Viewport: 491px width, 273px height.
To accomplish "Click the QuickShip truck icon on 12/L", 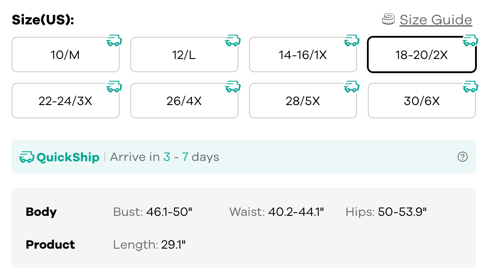I will (233, 41).
